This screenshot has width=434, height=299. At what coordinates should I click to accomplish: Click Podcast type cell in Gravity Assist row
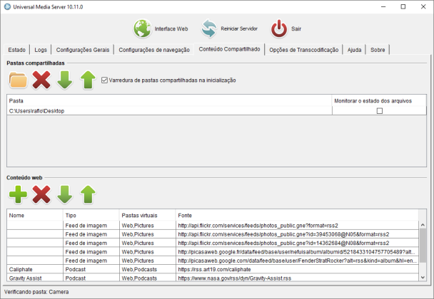91,278
